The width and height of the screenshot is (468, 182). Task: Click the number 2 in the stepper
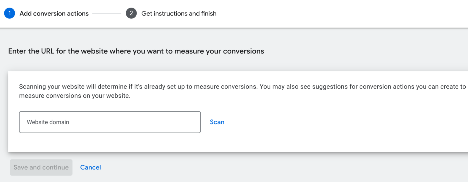click(131, 13)
